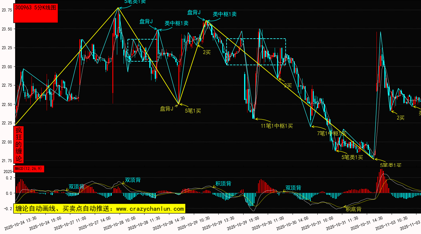The width and height of the screenshot is (421, 234).
Task: Click the 5笔类1卖 label at chart top
Action: coord(135,2)
